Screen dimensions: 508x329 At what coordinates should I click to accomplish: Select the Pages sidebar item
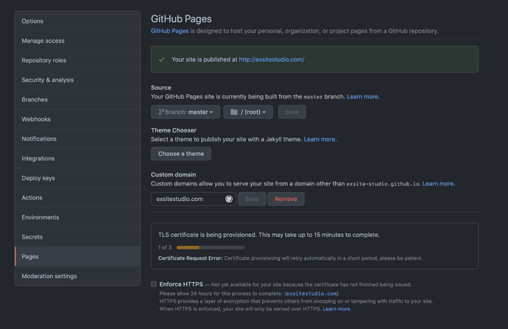[x=77, y=256]
